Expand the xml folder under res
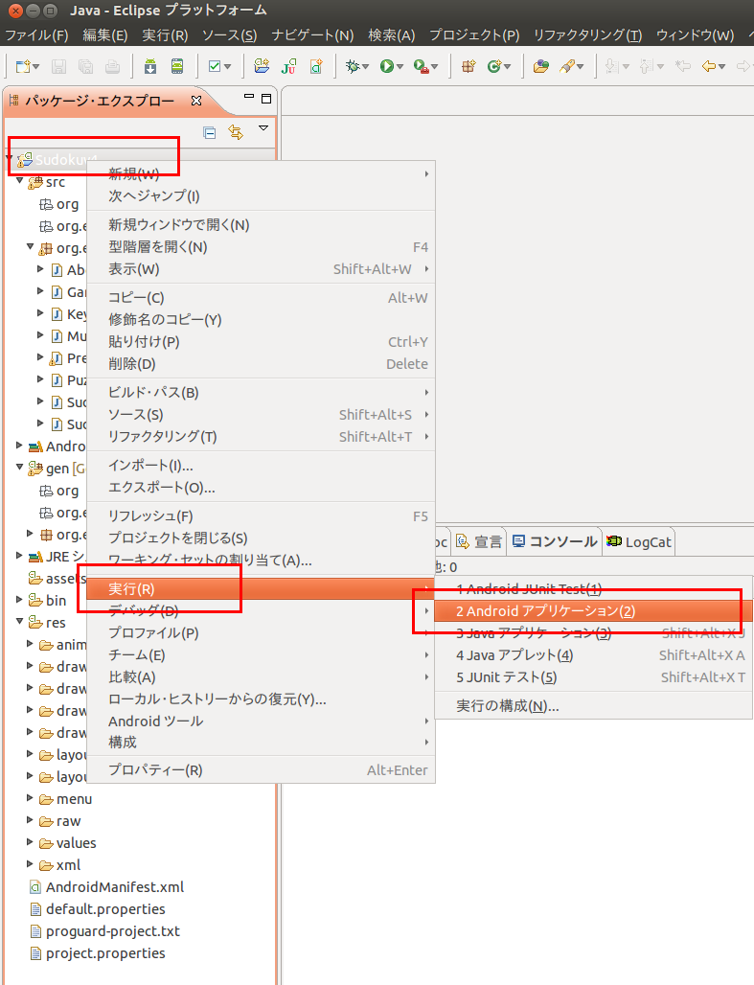This screenshot has height=985, width=754. (x=30, y=863)
